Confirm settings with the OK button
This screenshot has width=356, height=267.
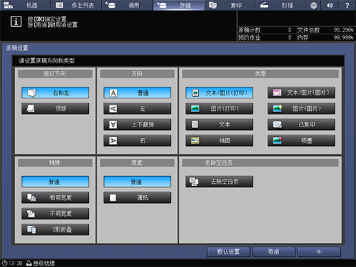point(319,252)
